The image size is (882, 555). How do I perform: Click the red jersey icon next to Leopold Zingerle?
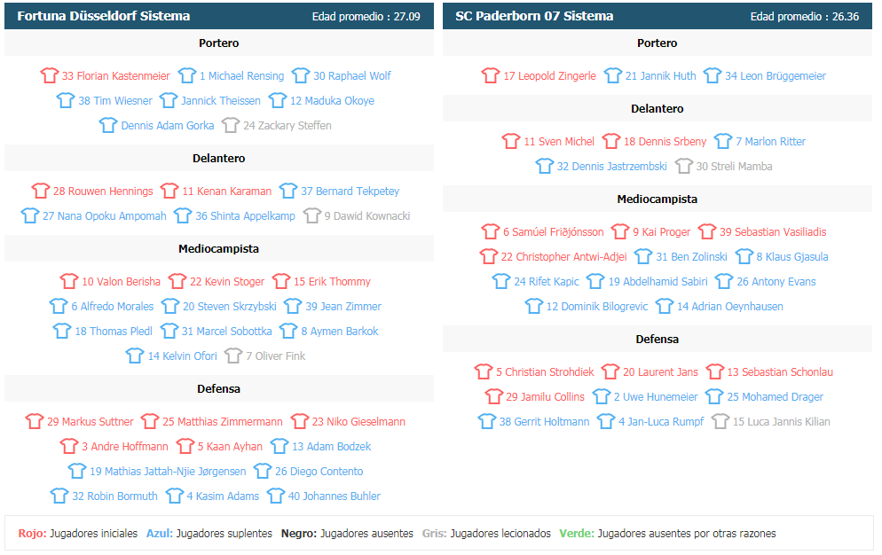(491, 75)
